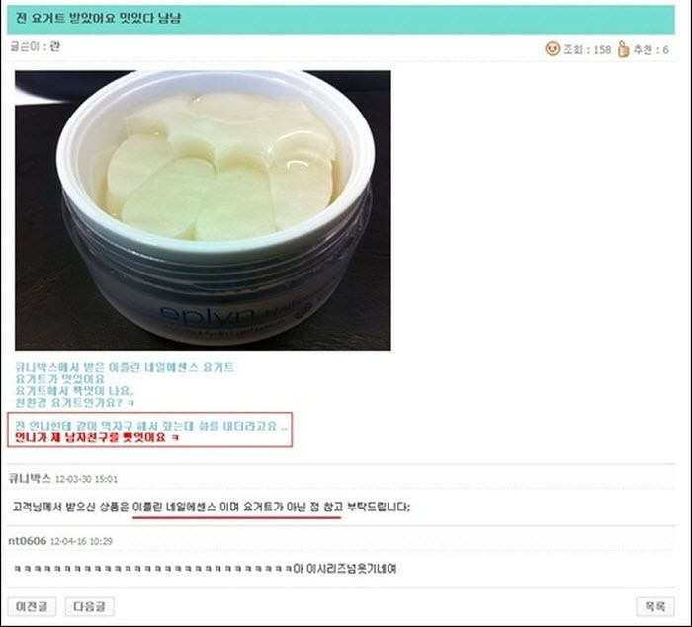Click the 12-03-30 15:01 comment timestamp
Viewport: 692px width, 627px height.
pos(87,479)
